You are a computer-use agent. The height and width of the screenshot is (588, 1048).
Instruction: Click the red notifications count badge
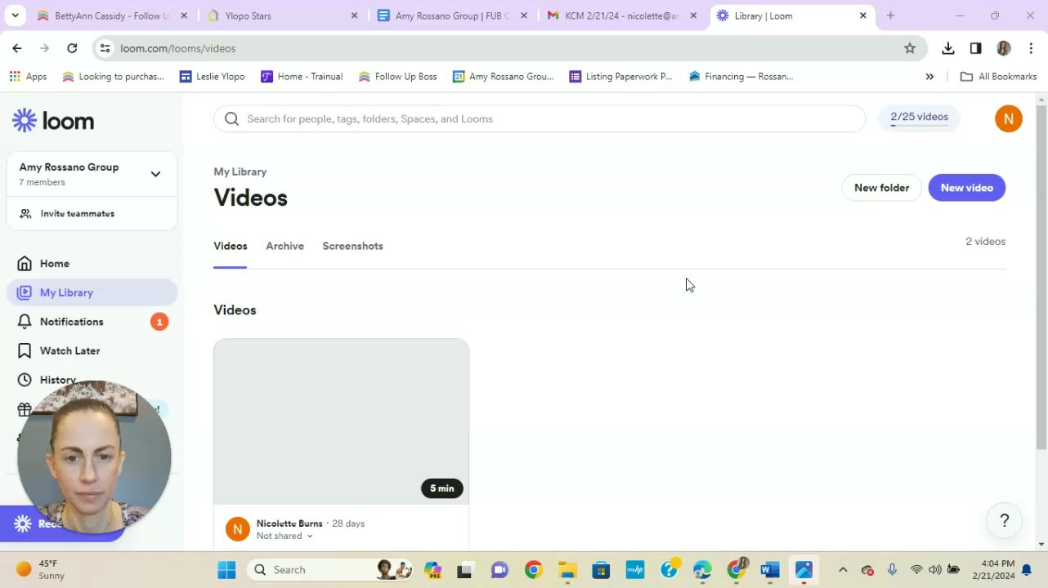tap(159, 322)
